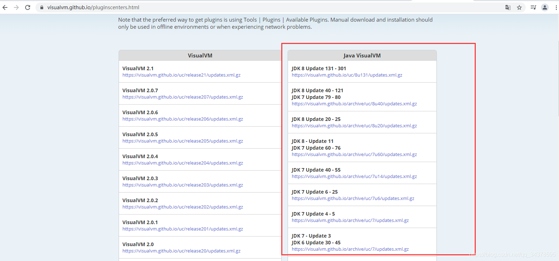559x261 pixels.
Task: Open the VisualVM 2.0.1 release201 link
Action: click(x=183, y=229)
